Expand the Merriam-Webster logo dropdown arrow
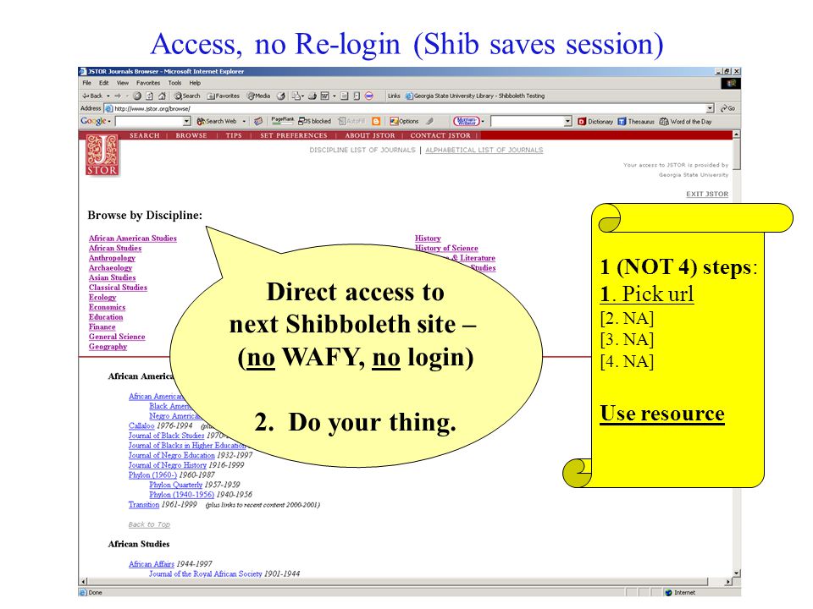The height and width of the screenshot is (609, 813). (483, 121)
